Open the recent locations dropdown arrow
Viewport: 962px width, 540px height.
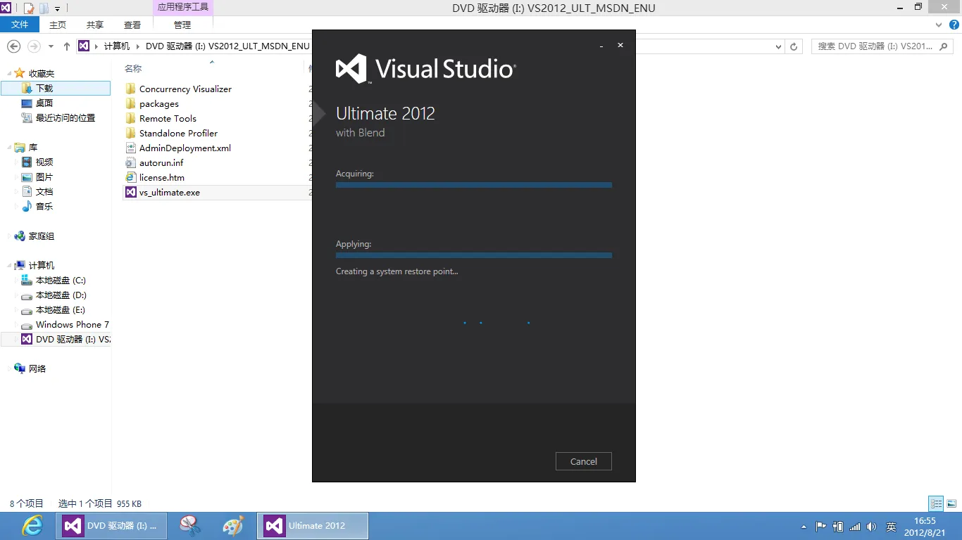coord(51,46)
